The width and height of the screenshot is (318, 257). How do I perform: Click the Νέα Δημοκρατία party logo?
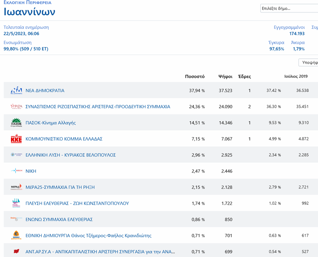tap(16, 90)
